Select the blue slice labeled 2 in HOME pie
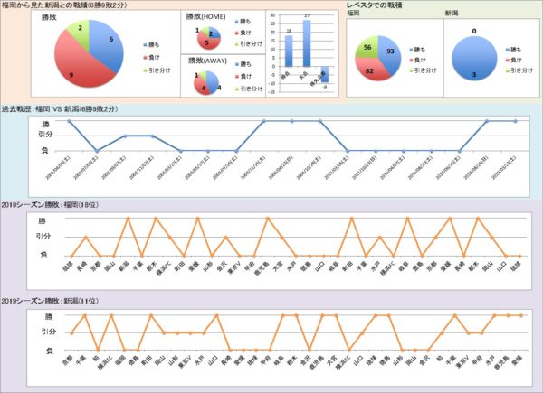The image size is (543, 393). (x=214, y=33)
